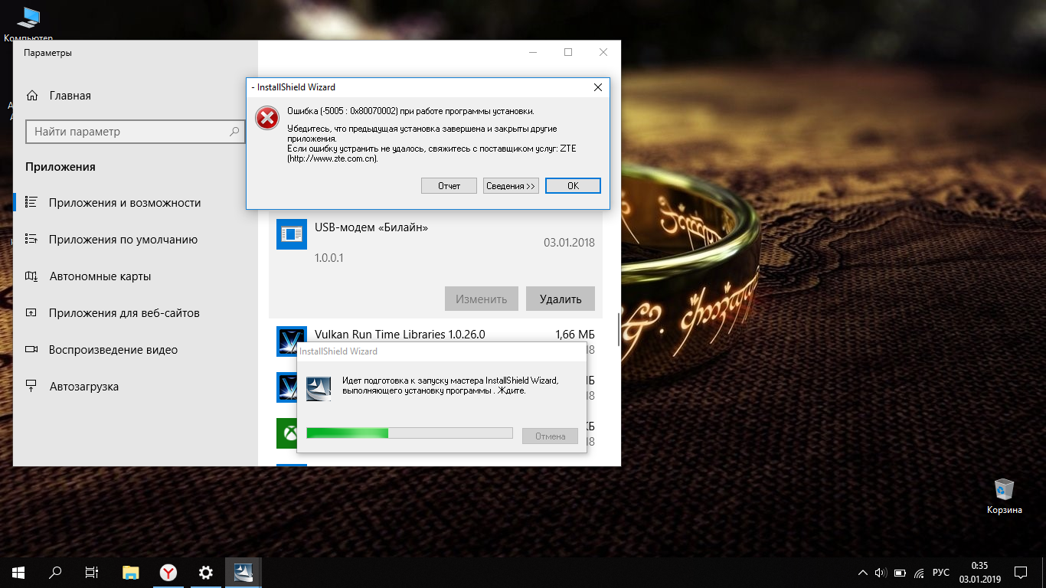Click Изменить for USB-модем «Билайн»
This screenshot has width=1046, height=588.
tap(482, 299)
